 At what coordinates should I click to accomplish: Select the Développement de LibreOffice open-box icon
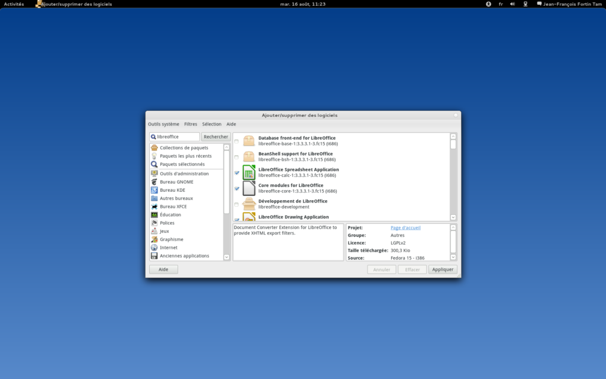(249, 204)
